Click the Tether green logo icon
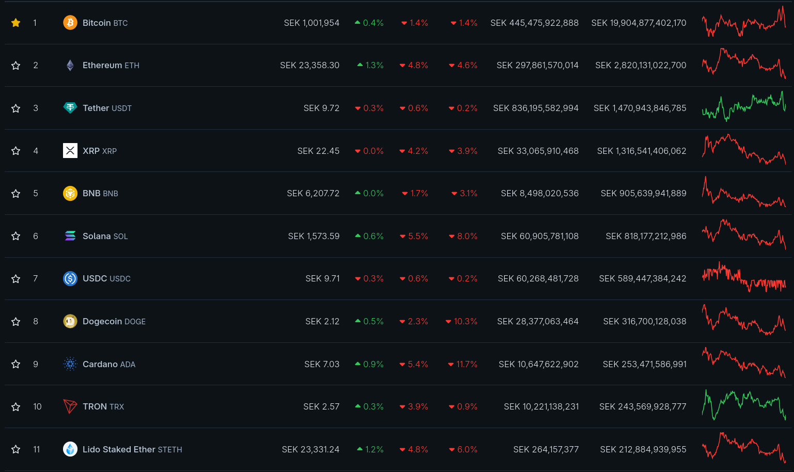The width and height of the screenshot is (794, 472). pyautogui.click(x=70, y=108)
